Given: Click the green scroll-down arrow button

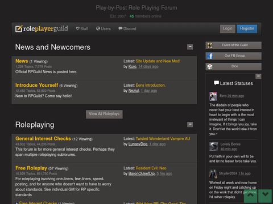Looking at the screenshot, I should [x=265, y=196].
